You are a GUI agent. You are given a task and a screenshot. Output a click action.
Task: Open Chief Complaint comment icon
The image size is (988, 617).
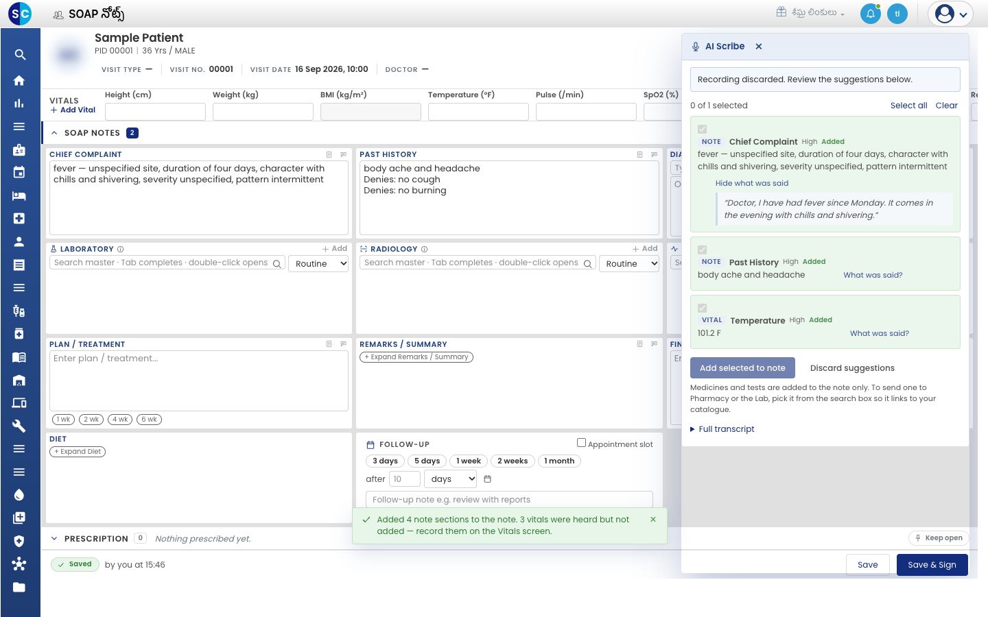coord(344,154)
